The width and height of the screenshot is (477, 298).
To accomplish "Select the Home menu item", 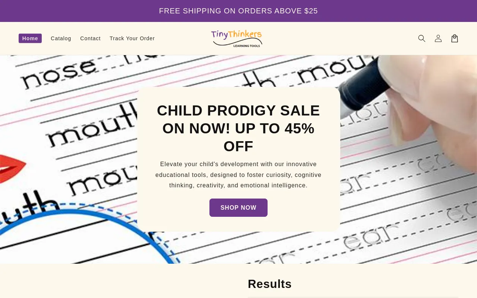I will pyautogui.click(x=30, y=38).
